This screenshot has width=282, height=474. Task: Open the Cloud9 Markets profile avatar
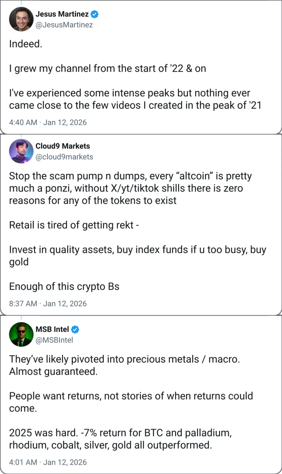tap(21, 151)
